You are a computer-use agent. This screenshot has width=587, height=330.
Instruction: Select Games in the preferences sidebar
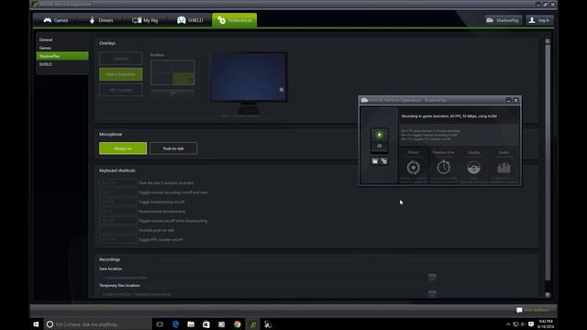(62, 48)
